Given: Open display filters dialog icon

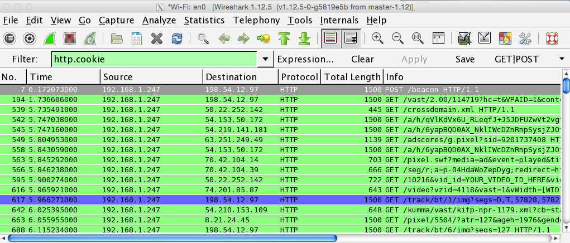Looking at the screenshot, I should (x=485, y=38).
